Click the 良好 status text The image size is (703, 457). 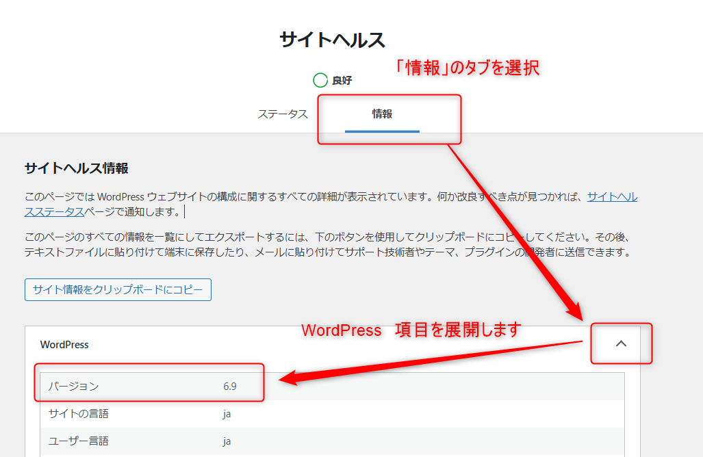(342, 81)
